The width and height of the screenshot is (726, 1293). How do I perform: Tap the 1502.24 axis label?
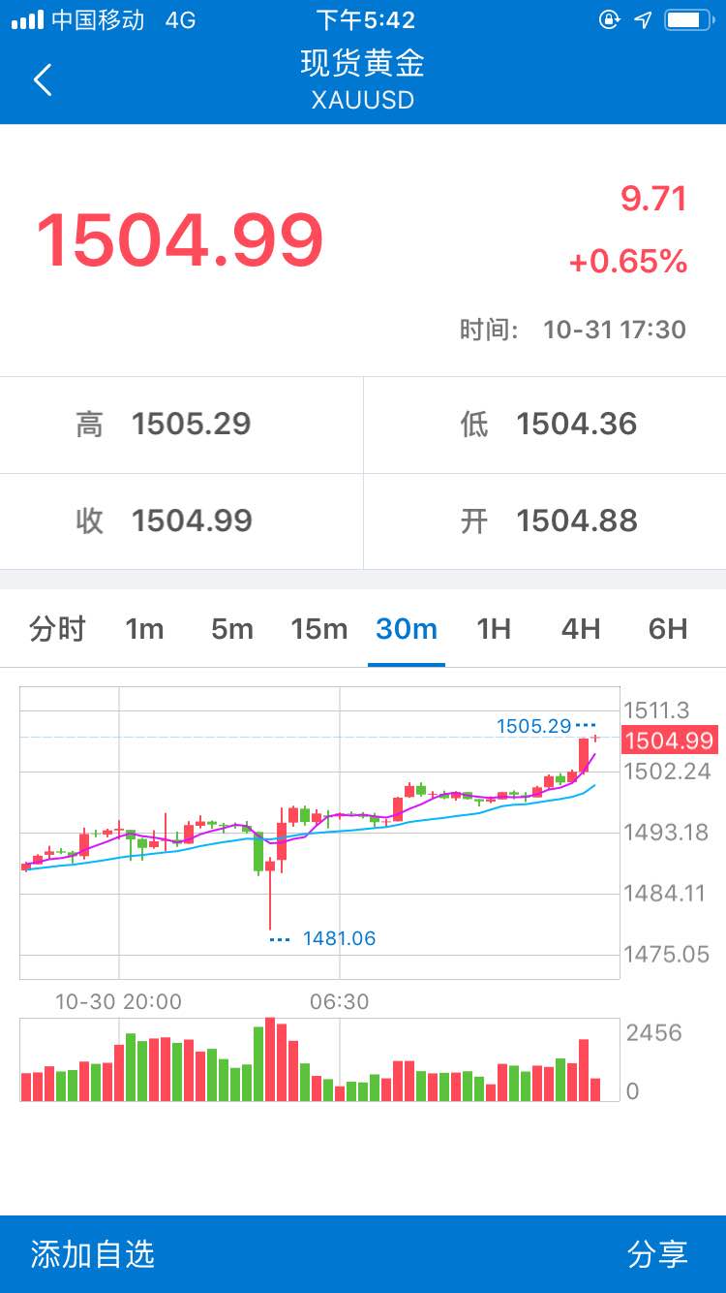667,772
